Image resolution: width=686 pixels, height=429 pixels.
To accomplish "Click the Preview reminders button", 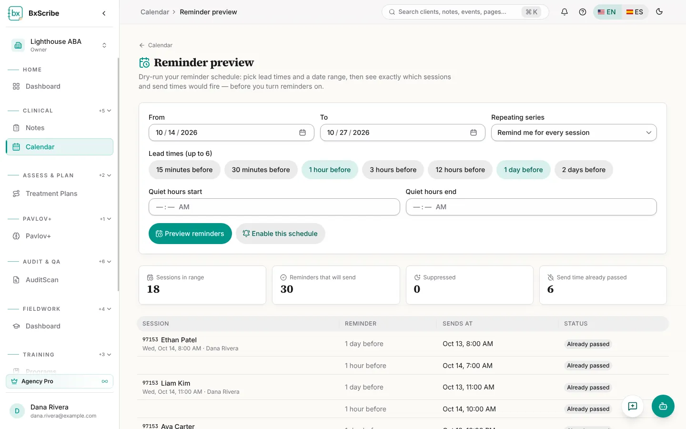I will [x=190, y=234].
